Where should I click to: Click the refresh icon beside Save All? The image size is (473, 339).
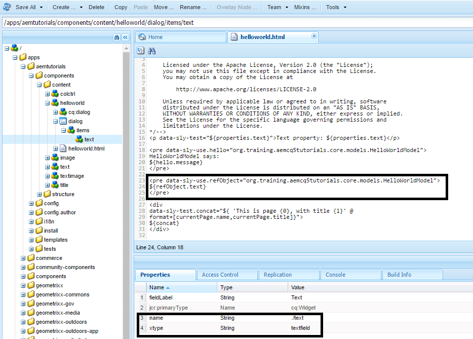pos(7,7)
